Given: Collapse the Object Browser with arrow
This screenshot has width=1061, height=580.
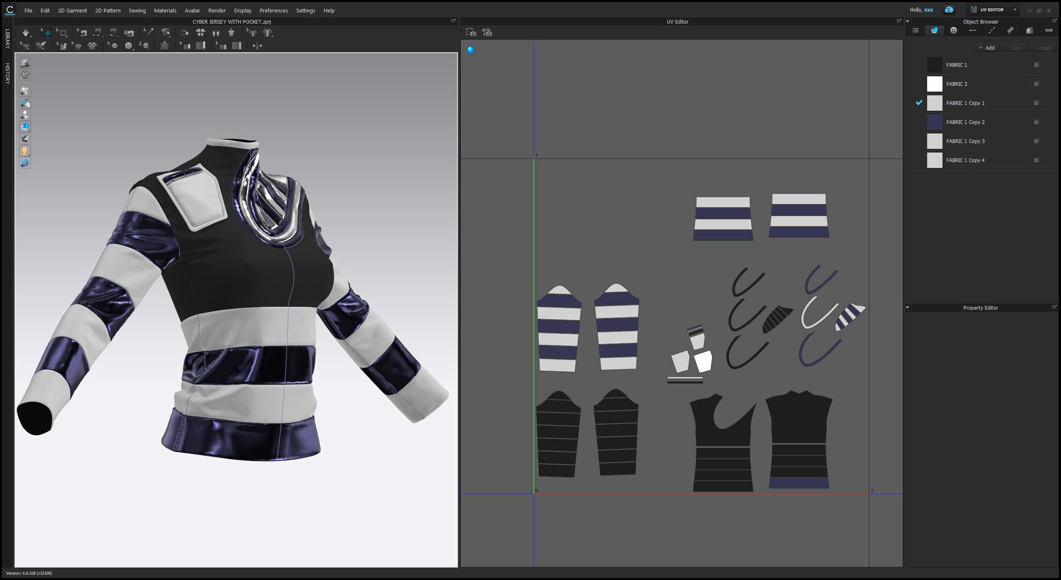Looking at the screenshot, I should click(x=908, y=21).
